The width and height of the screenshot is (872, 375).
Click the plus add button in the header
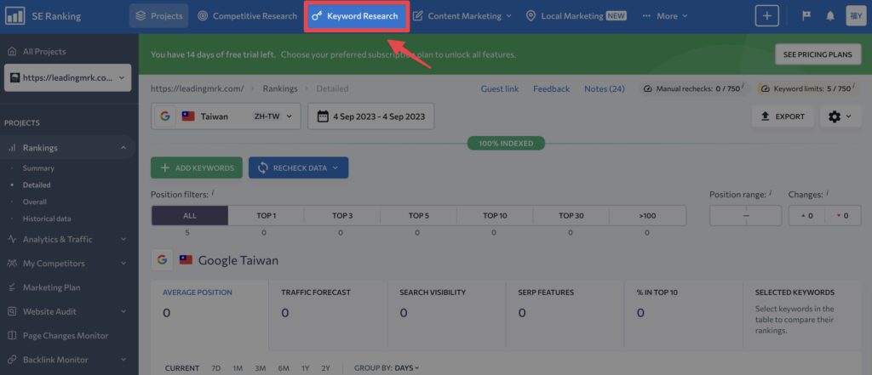click(767, 16)
